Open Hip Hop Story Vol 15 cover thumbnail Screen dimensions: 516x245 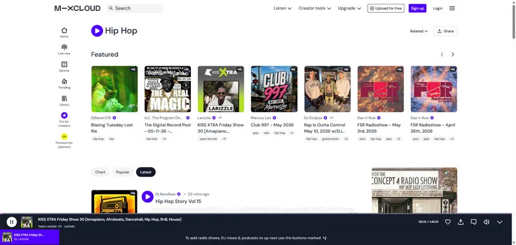[x=114, y=202]
